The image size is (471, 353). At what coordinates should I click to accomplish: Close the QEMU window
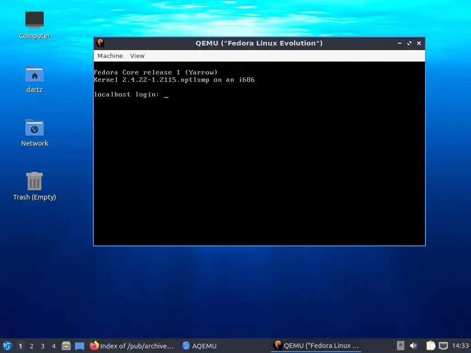coord(419,43)
